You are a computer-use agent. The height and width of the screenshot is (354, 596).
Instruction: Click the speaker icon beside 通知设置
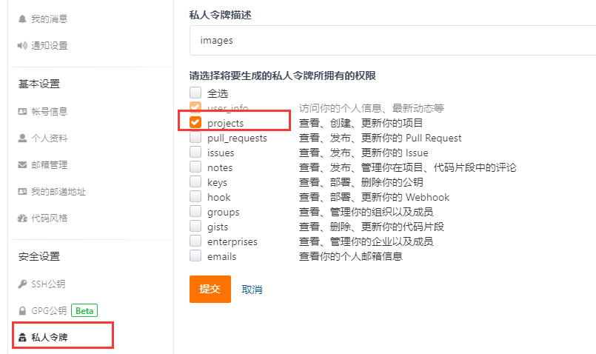pos(22,45)
